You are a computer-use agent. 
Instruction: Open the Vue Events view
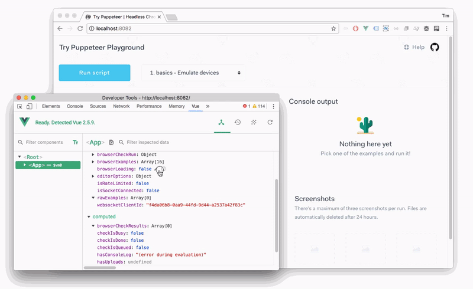[254, 122]
